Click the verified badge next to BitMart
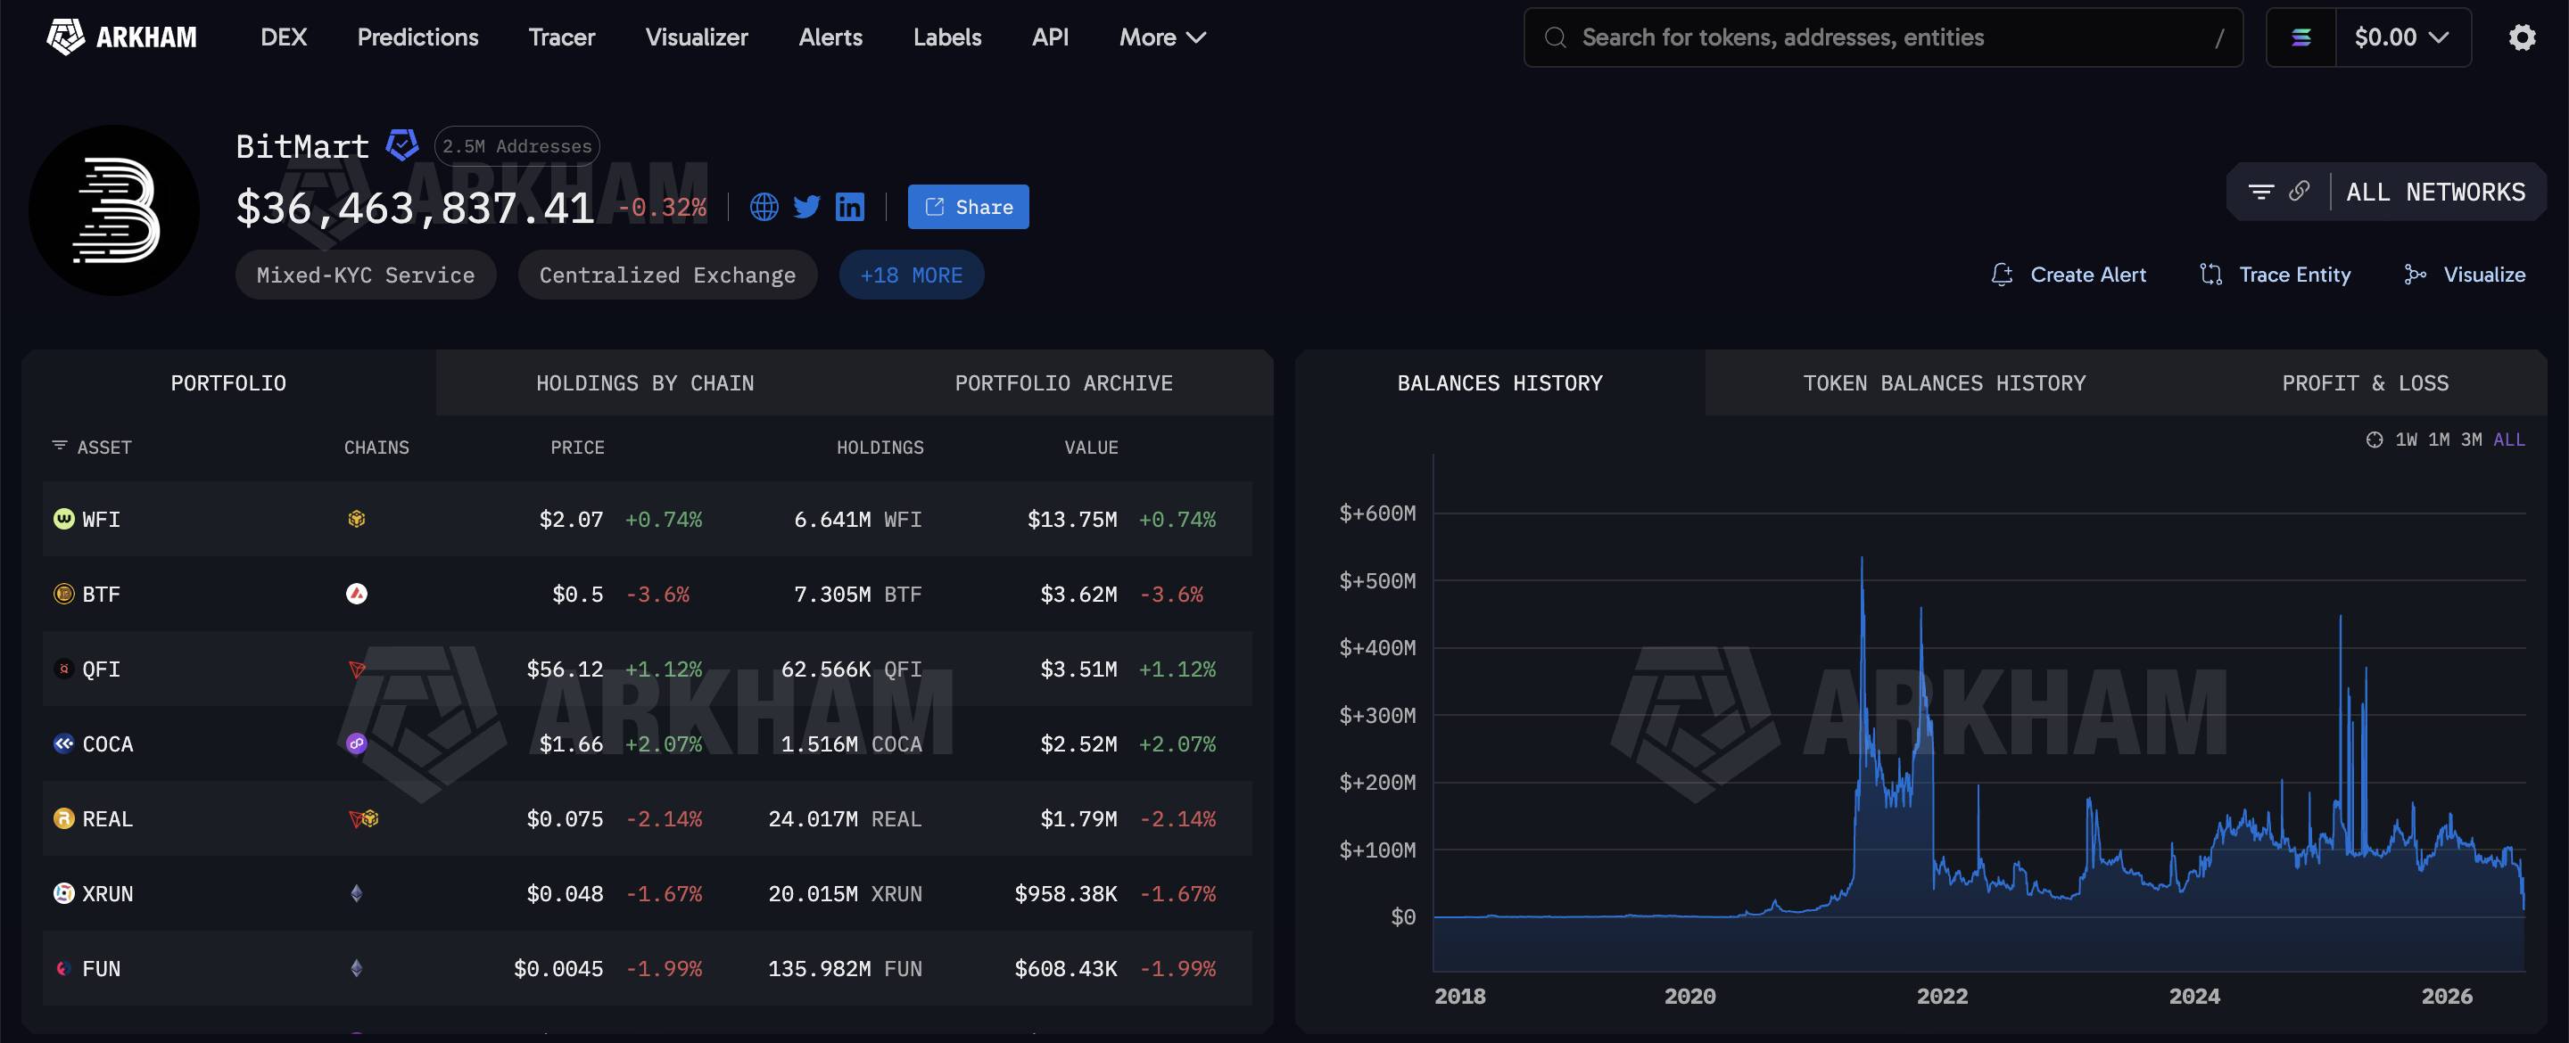The image size is (2569, 1043). tap(402, 145)
